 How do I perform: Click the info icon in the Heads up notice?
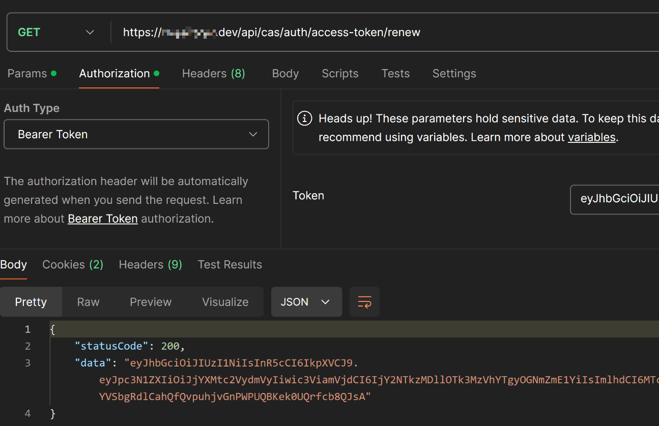pyautogui.click(x=304, y=119)
